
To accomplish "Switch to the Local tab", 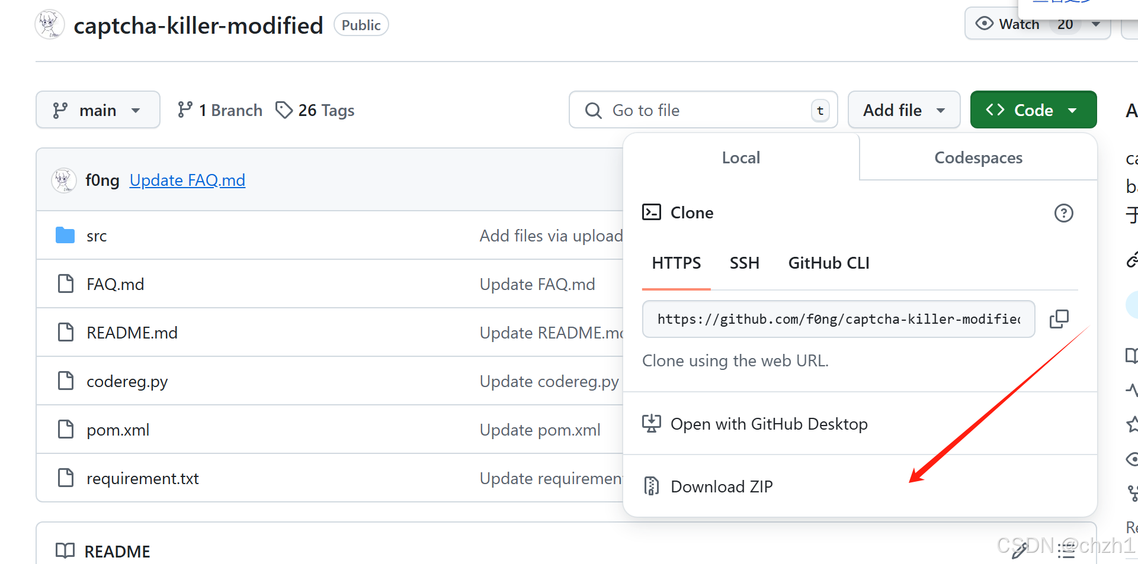I will click(740, 157).
